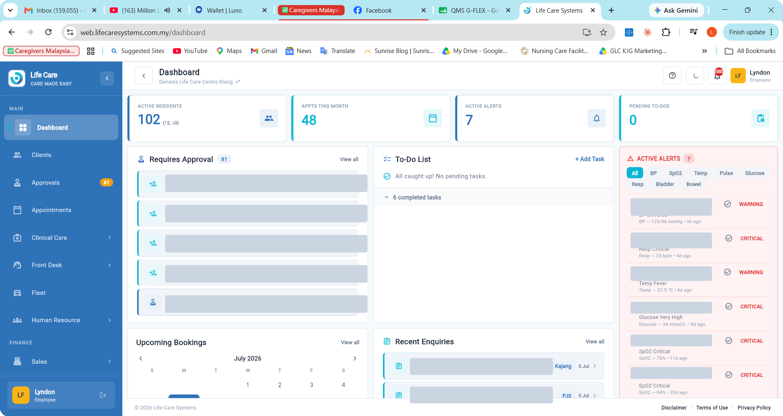Click the Appts This Month calendar icon
The height and width of the screenshot is (416, 783).
pyautogui.click(x=433, y=118)
